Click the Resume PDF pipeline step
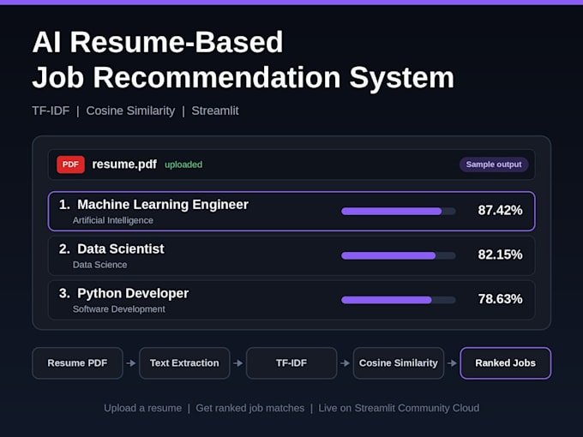This screenshot has width=583, height=437. (x=77, y=363)
